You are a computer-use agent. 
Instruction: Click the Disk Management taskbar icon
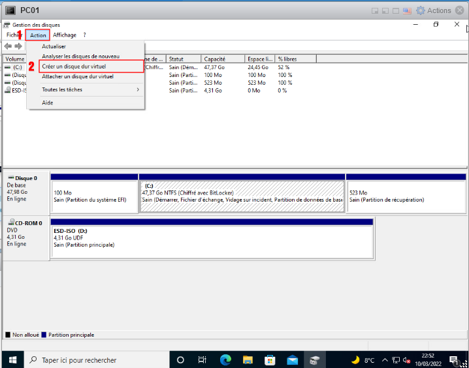[315, 360]
